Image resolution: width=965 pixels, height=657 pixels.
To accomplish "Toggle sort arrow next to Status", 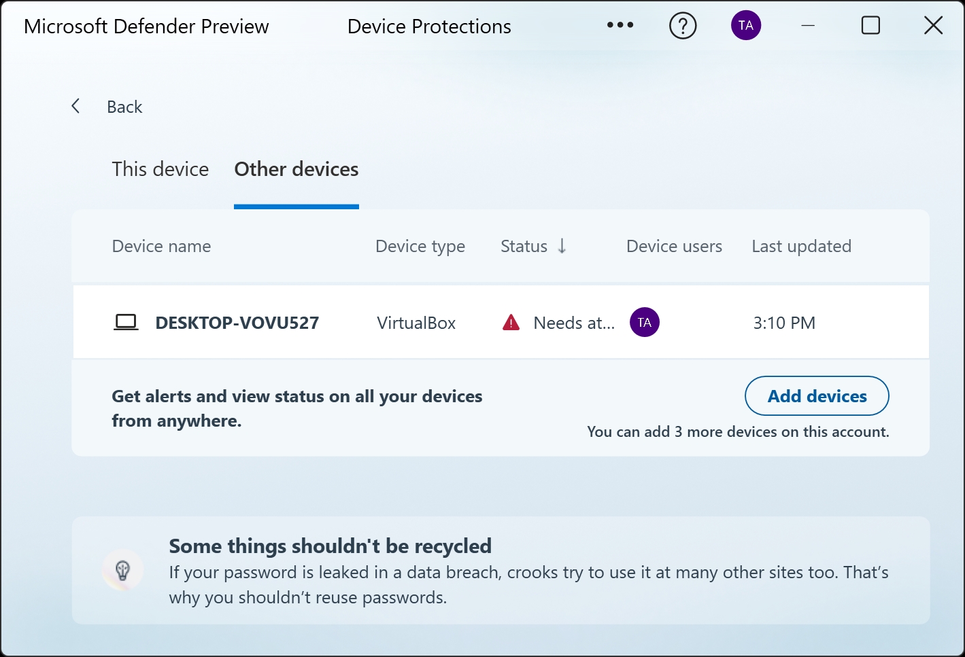I will click(562, 246).
